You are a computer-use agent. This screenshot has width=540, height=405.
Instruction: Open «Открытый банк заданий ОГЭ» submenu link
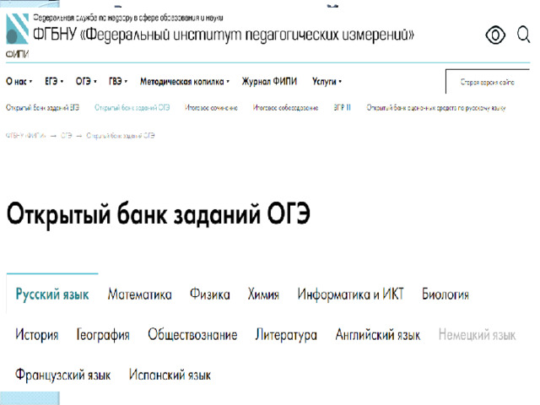(132, 107)
